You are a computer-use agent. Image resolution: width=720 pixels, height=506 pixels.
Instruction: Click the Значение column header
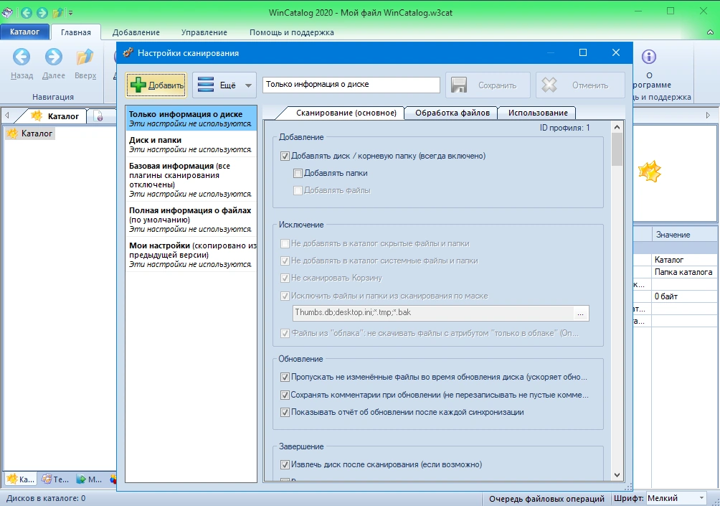click(685, 235)
